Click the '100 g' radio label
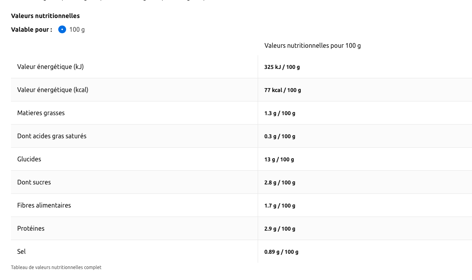Viewport: 472px width, 280px height. coord(77,30)
